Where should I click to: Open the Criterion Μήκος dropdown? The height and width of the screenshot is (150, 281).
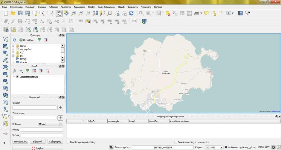[51, 124]
